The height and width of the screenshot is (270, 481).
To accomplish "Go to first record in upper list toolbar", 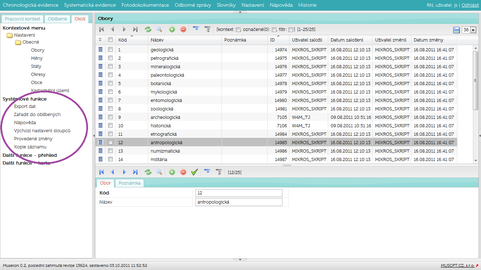I will point(101,30).
